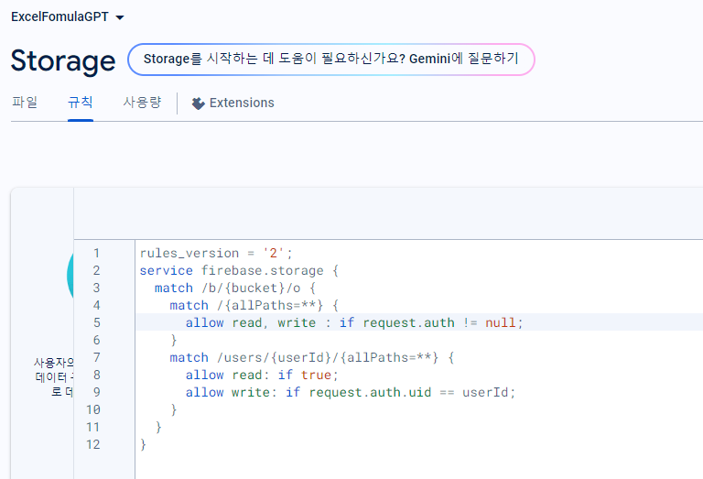Click the ExcelFomulaGPT project name
Image resolution: width=703 pixels, height=479 pixels.
pyautogui.click(x=59, y=16)
